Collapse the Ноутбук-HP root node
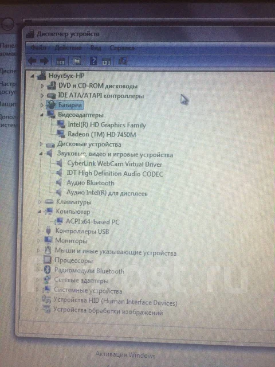The height and width of the screenshot is (367, 275). pos(33,76)
